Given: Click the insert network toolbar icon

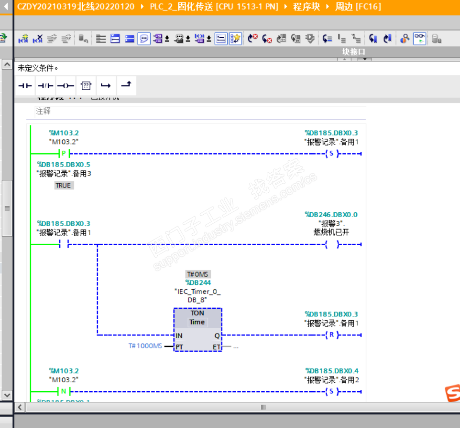Looking at the screenshot, I should click(23, 39).
